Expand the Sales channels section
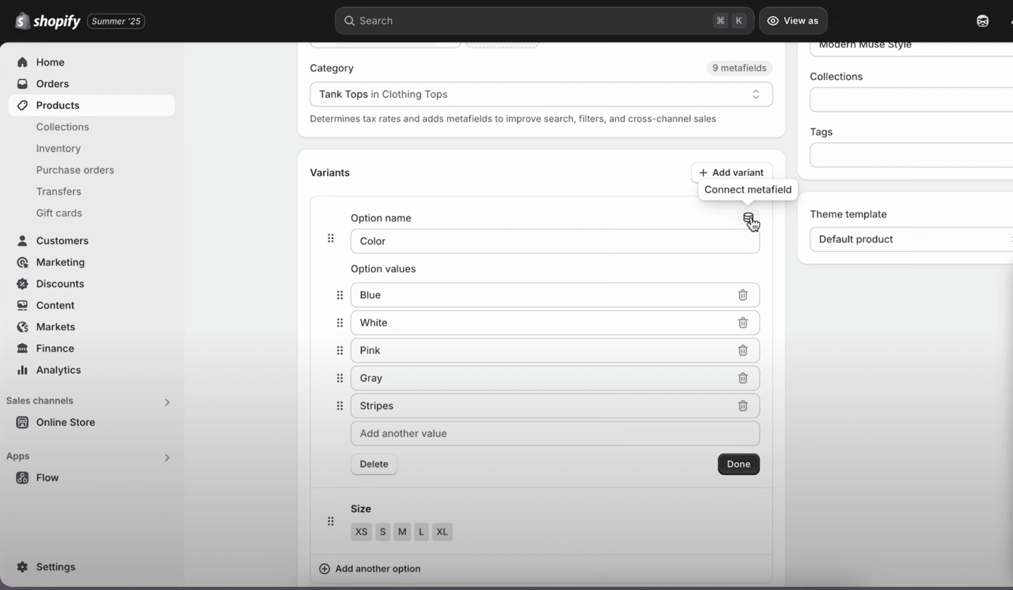 pyautogui.click(x=167, y=402)
